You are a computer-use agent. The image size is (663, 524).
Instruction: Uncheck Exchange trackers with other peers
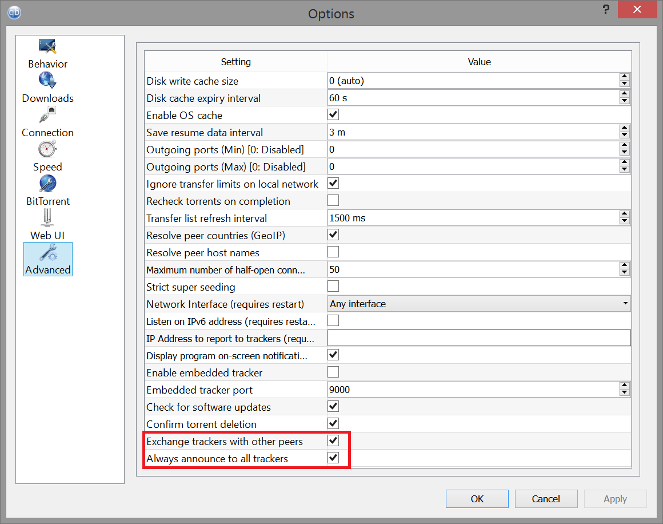(333, 441)
